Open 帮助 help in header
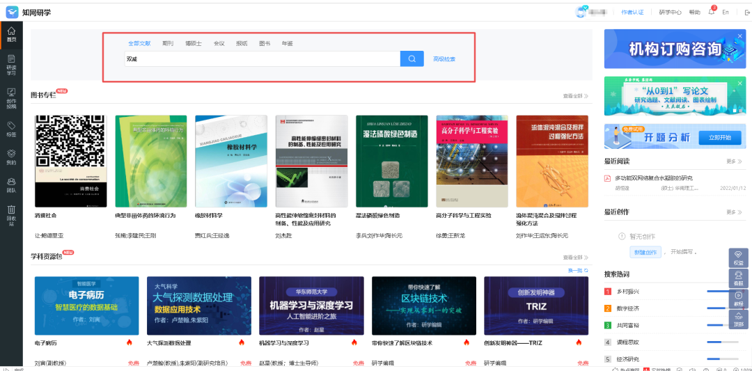 tap(694, 13)
